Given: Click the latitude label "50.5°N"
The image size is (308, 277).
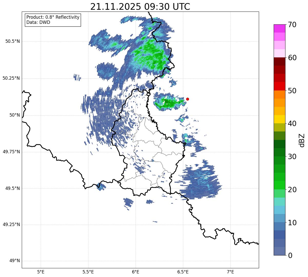Looking at the screenshot, I should [x=12, y=42].
